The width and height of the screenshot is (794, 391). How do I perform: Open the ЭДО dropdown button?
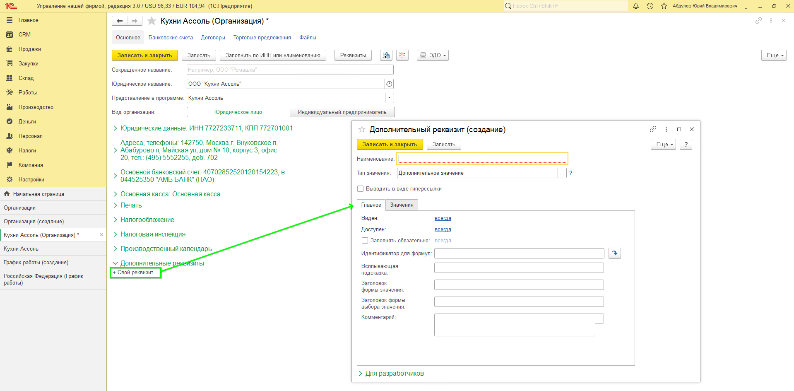(433, 55)
